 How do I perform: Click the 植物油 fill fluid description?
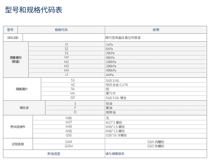click(111, 112)
